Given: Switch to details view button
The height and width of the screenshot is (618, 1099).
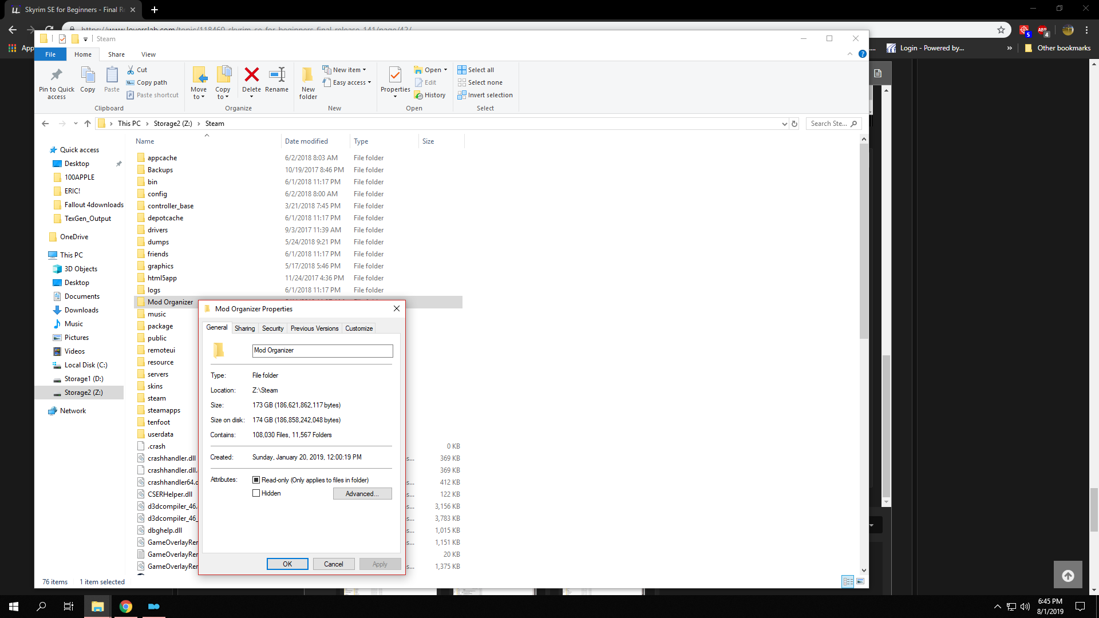Looking at the screenshot, I should coord(848,581).
